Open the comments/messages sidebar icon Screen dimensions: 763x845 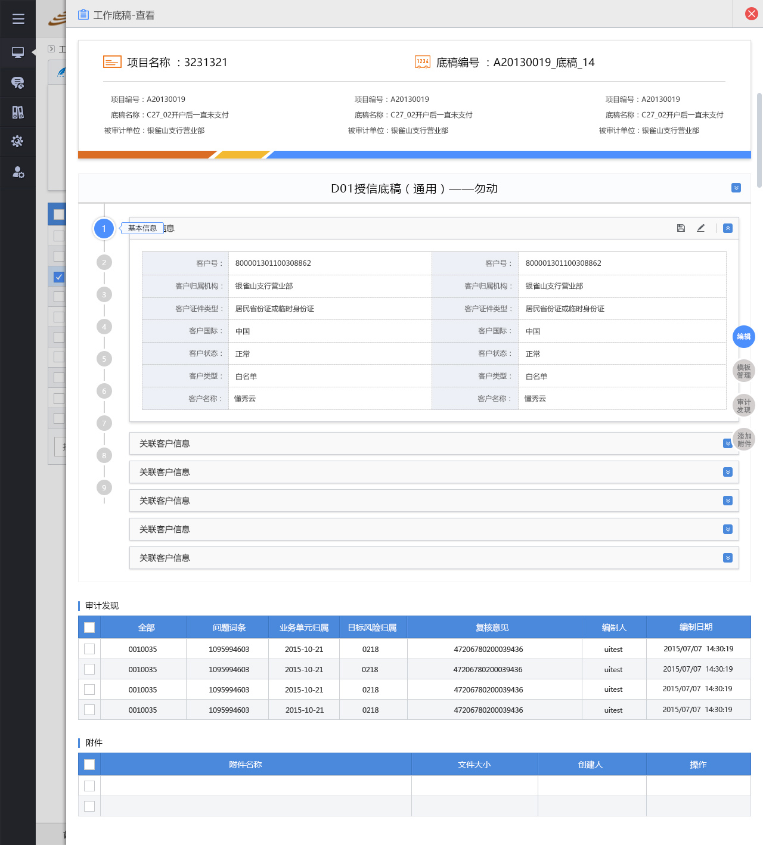(x=18, y=82)
